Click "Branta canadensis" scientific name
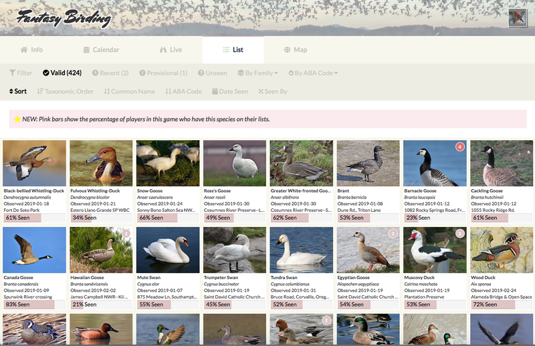 point(21,284)
